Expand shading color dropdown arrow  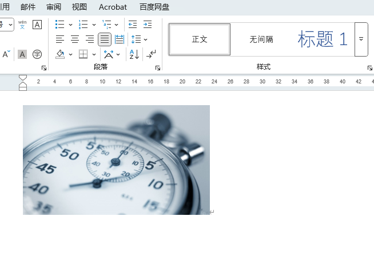pos(70,55)
